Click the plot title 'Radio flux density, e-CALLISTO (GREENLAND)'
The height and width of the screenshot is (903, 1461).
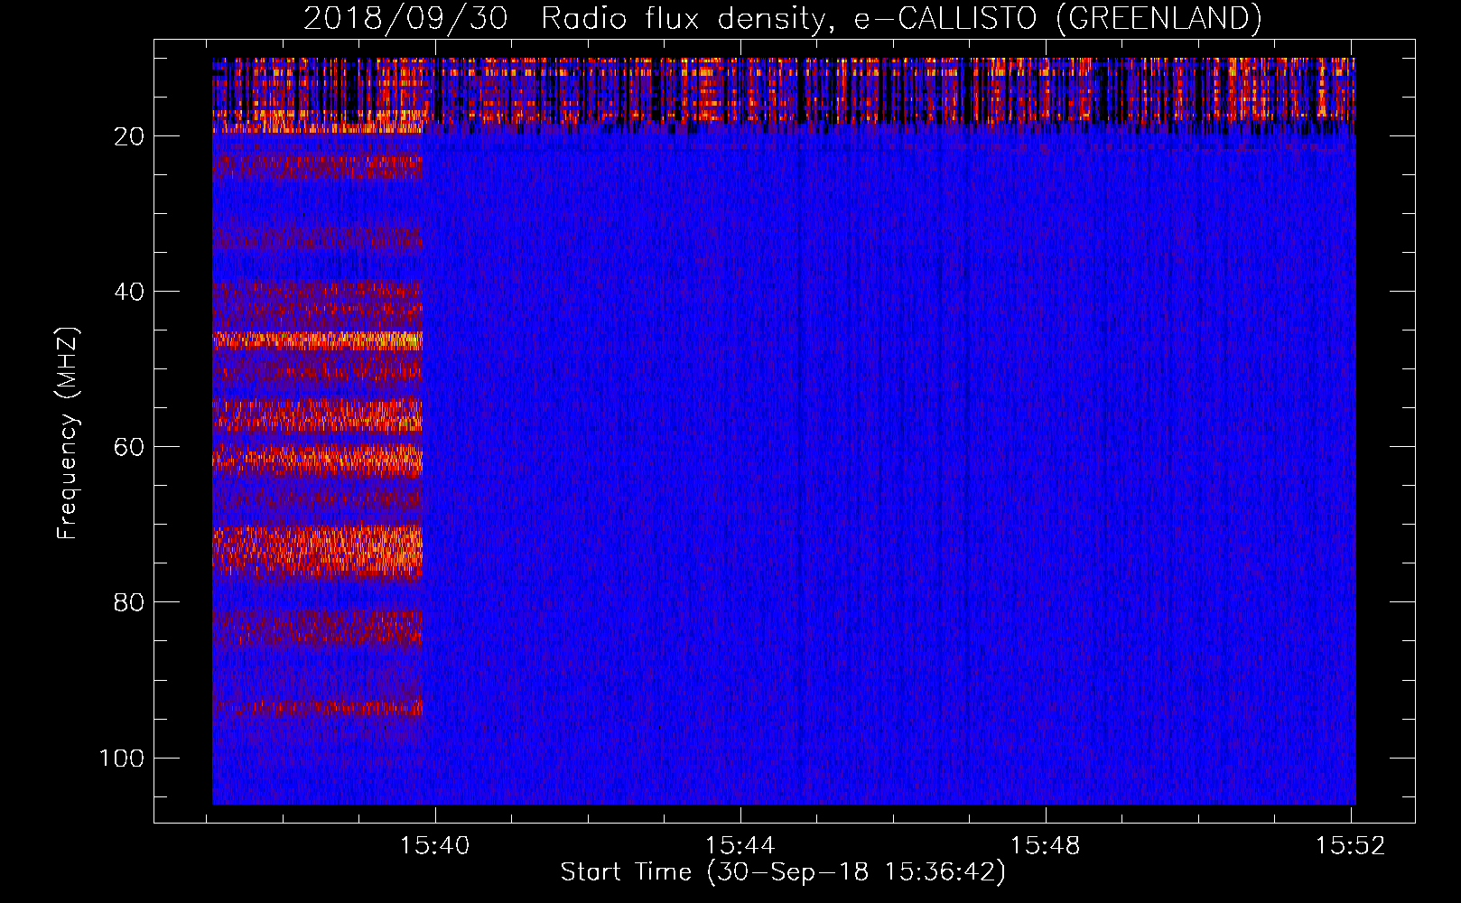[901, 18]
